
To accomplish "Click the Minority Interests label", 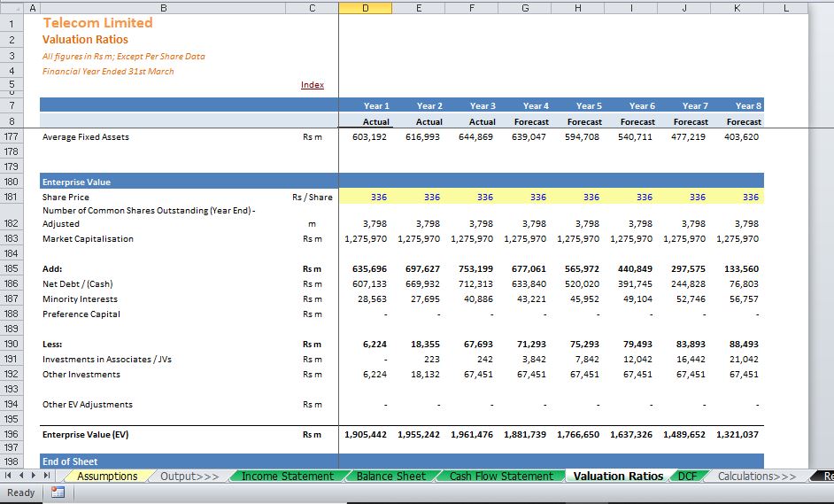I will [80, 299].
